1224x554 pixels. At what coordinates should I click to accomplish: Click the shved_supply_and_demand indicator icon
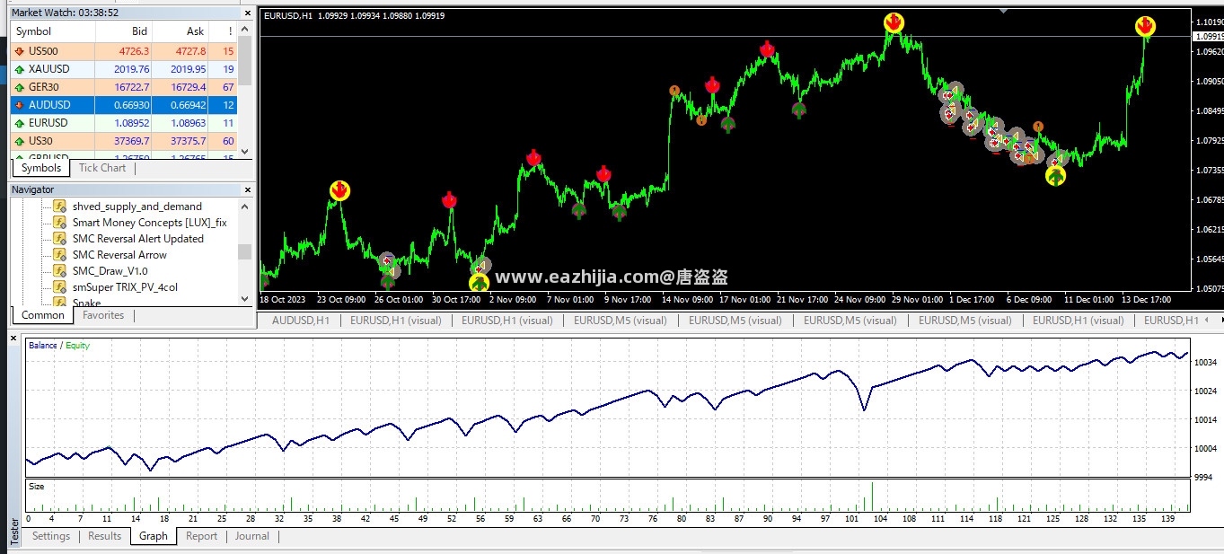click(60, 207)
